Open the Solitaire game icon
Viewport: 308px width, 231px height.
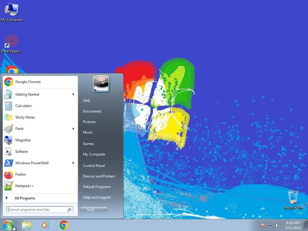[8, 152]
